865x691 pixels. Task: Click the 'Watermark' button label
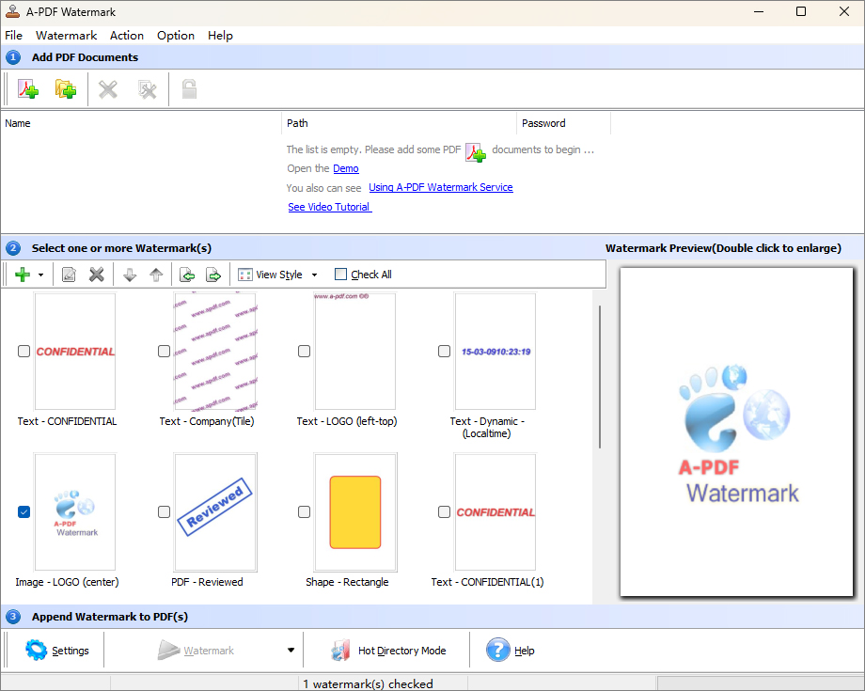click(x=209, y=651)
